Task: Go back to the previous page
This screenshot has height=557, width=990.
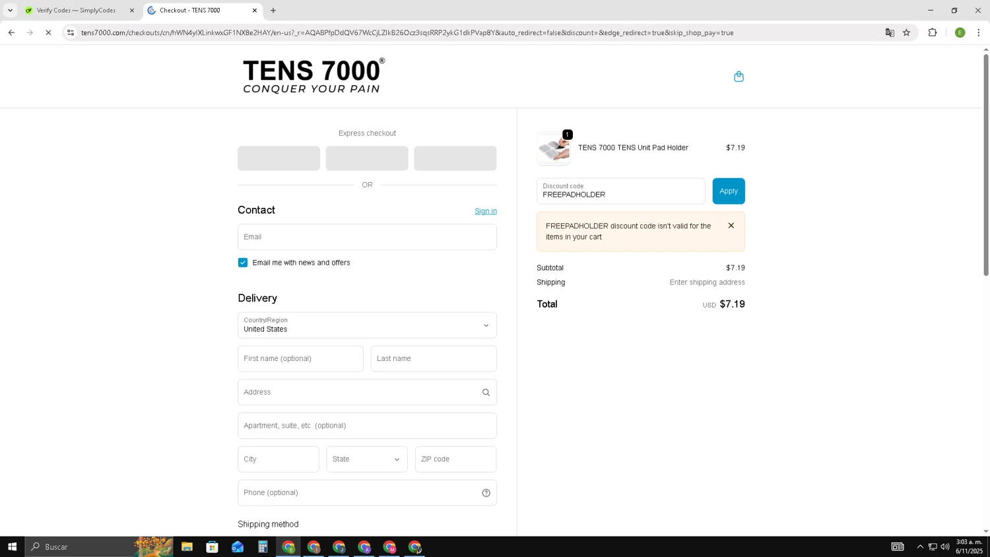Action: point(11,32)
